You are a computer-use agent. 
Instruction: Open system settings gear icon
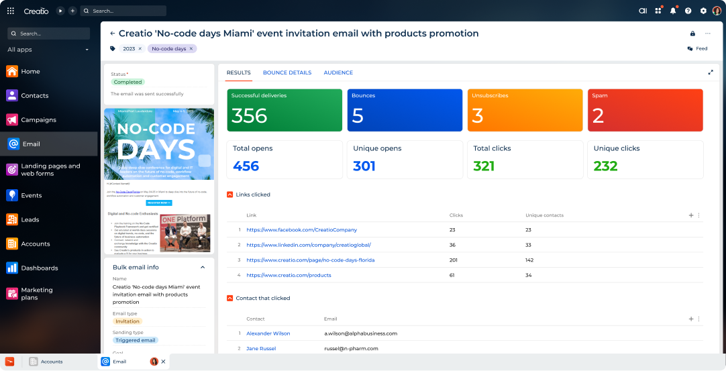[x=703, y=11]
